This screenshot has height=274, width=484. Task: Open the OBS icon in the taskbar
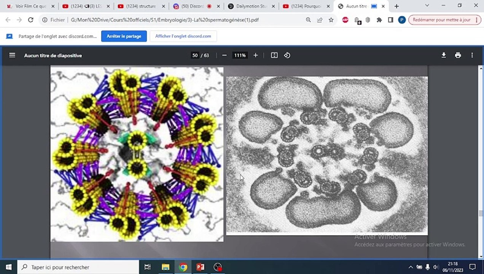[218, 267]
